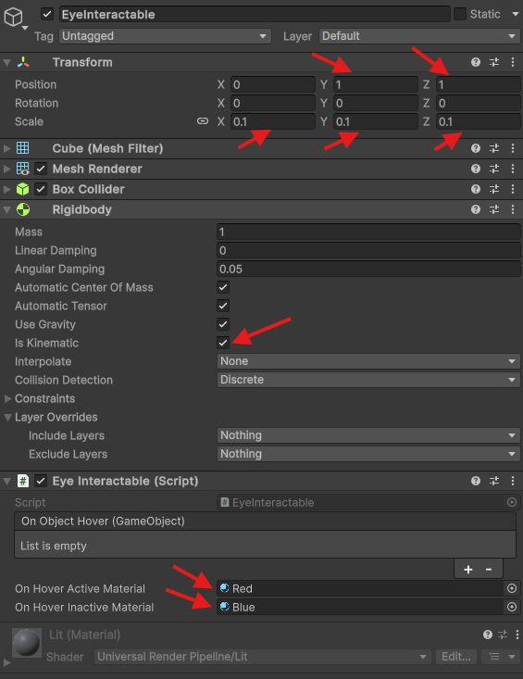The image size is (523, 679).
Task: Open the Collision Detection dropdown
Action: pyautogui.click(x=368, y=380)
